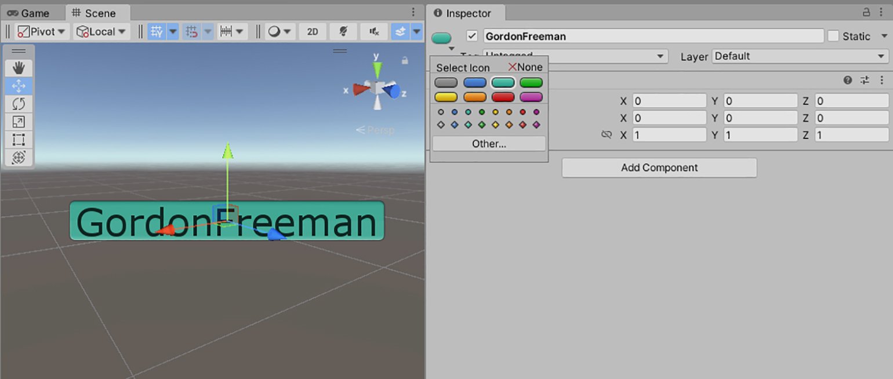Toggle GordonFreeman active checkbox
This screenshot has width=893, height=379.
tap(472, 36)
